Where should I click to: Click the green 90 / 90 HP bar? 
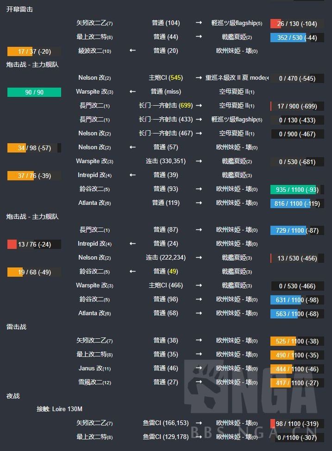[x=34, y=92]
